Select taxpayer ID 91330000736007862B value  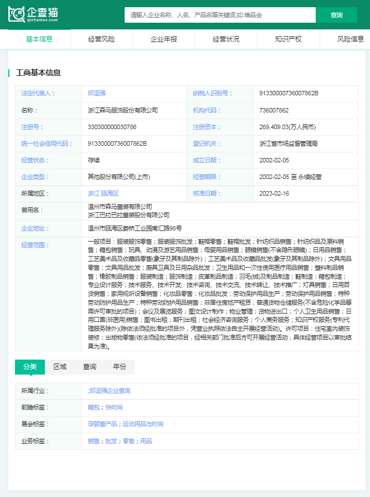289,93
